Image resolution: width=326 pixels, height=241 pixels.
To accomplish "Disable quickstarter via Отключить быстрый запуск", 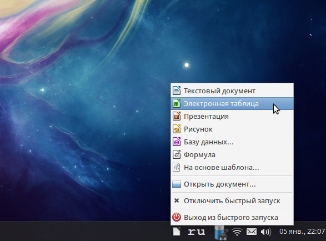I will pos(232,200).
